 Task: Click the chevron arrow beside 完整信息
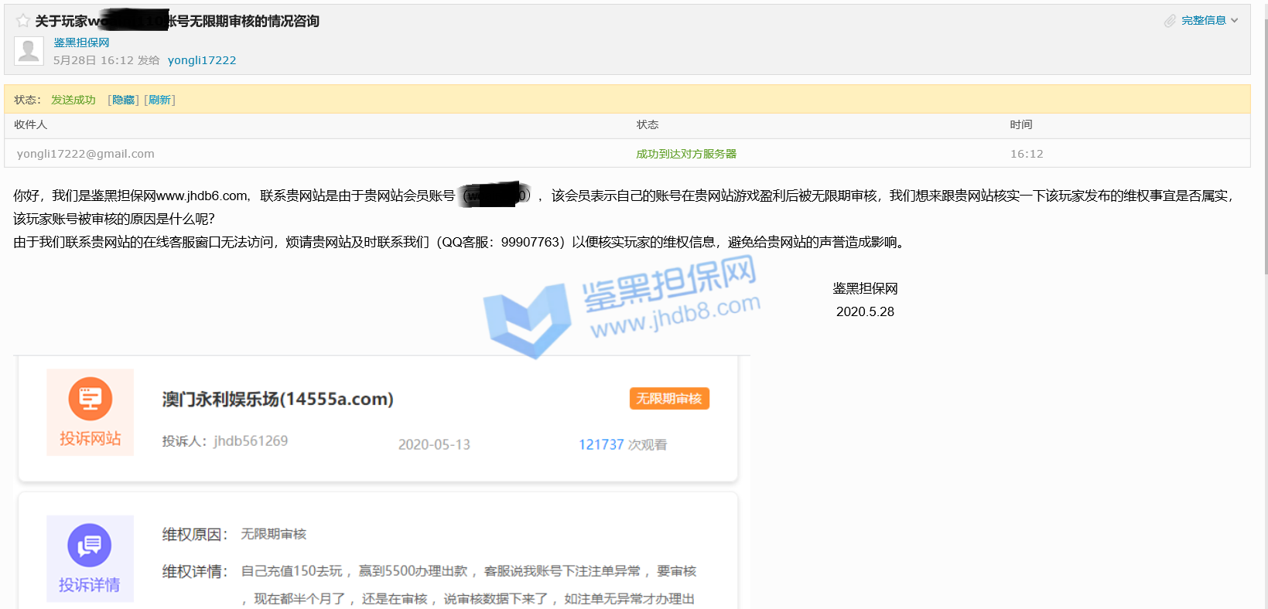(1235, 21)
